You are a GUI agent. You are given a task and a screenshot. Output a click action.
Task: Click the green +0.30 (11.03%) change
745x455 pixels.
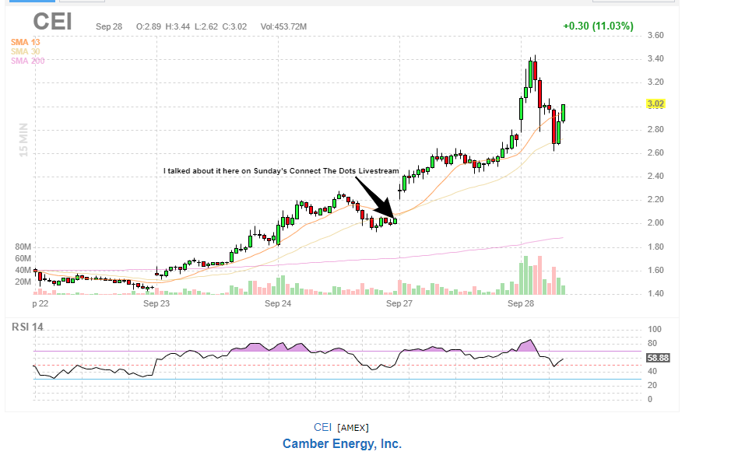[x=599, y=26]
